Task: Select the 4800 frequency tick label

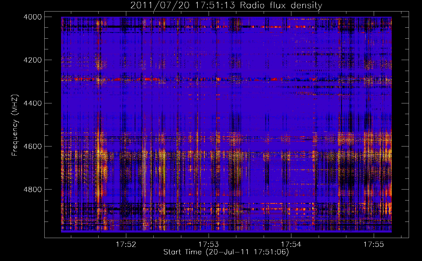Action: coord(33,189)
